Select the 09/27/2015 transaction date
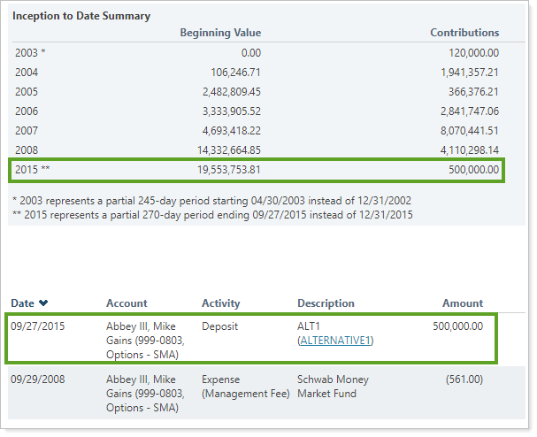This screenshot has height=437, width=537. tap(37, 326)
